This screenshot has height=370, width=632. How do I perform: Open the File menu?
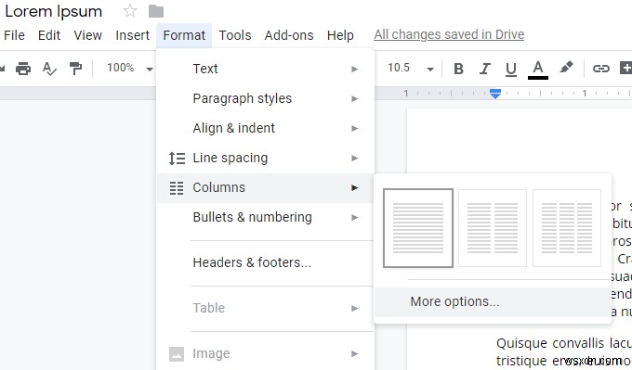click(x=14, y=35)
